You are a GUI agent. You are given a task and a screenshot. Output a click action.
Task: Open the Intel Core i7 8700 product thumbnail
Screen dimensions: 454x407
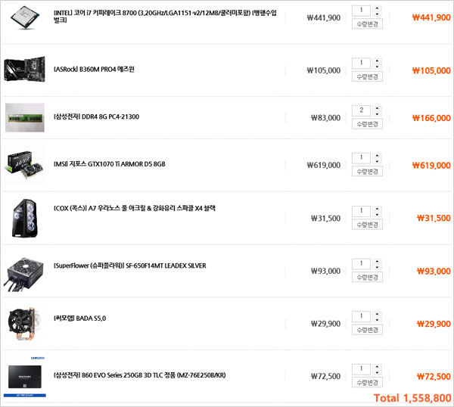pos(25,17)
